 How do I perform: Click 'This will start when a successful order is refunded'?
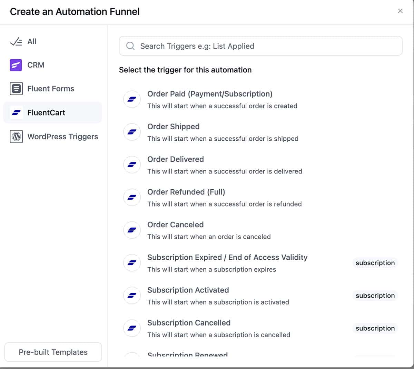pos(225,204)
